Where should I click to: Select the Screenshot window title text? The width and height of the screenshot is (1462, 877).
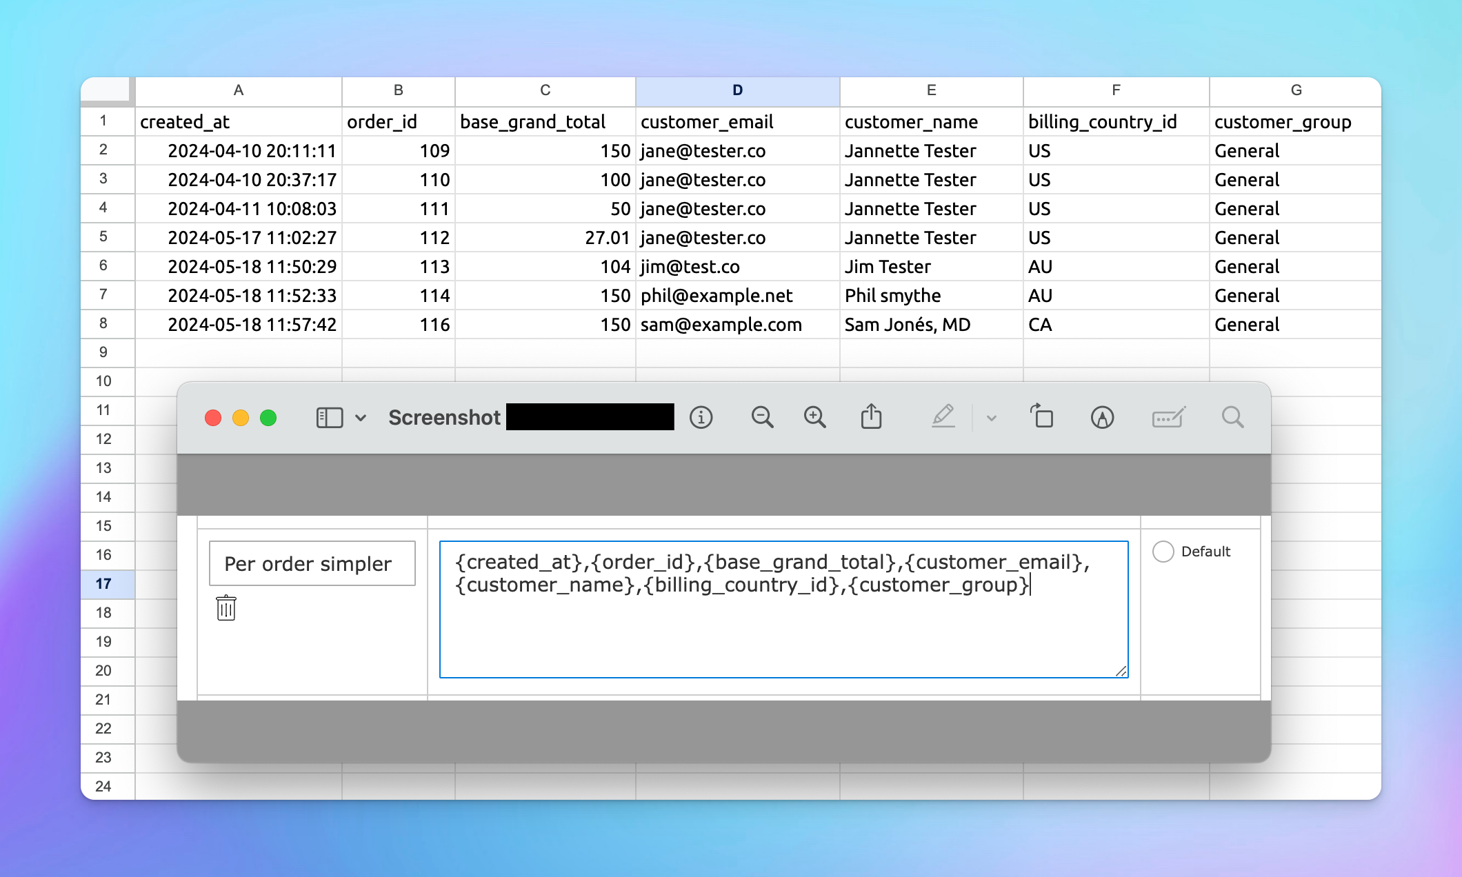tap(444, 417)
